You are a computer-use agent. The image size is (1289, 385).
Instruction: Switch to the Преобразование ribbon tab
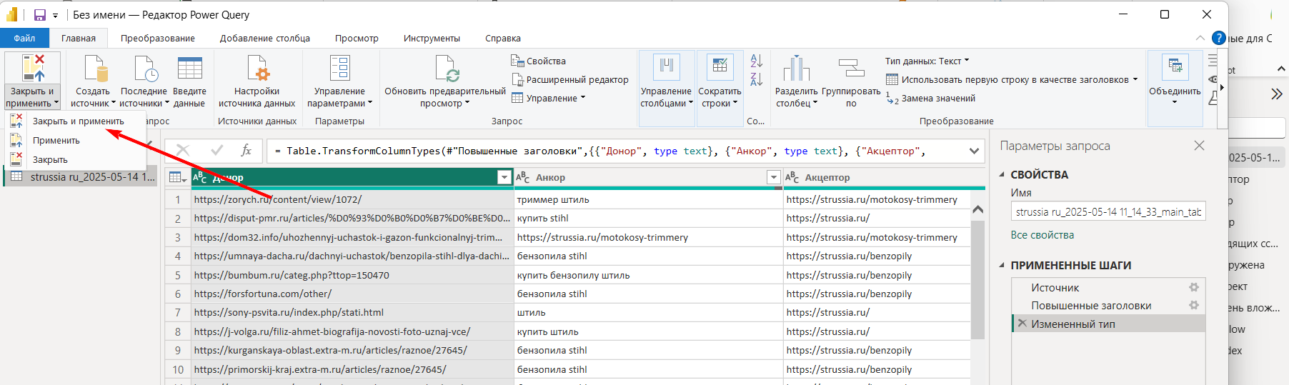tap(157, 39)
